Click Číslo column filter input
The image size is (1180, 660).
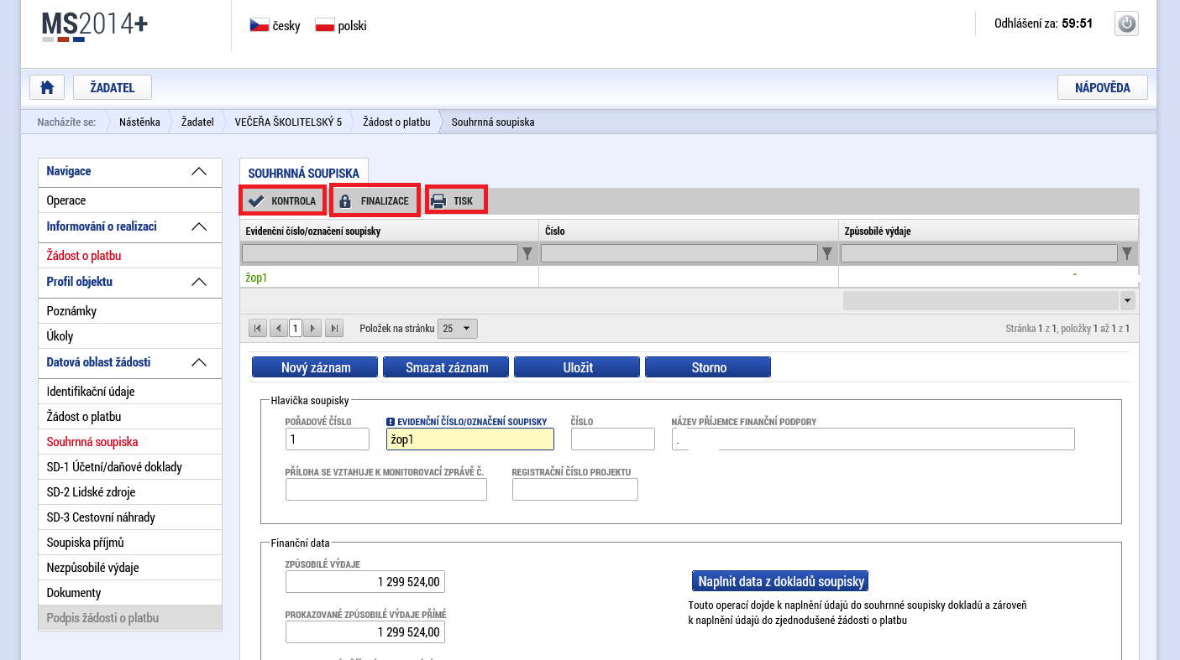point(679,253)
